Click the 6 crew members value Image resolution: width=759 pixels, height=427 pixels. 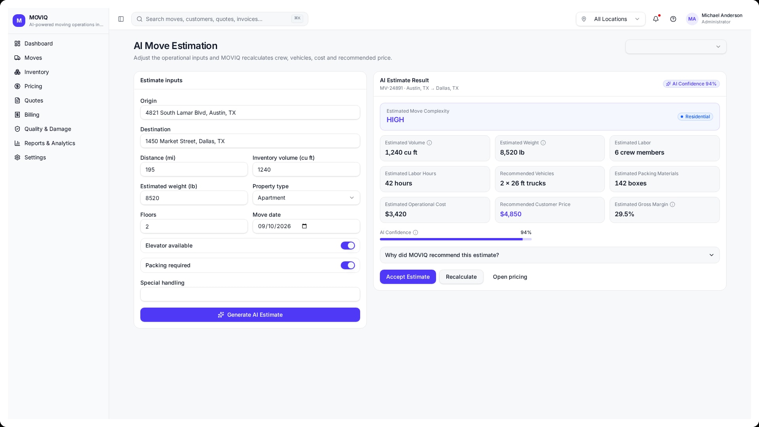[x=639, y=152]
